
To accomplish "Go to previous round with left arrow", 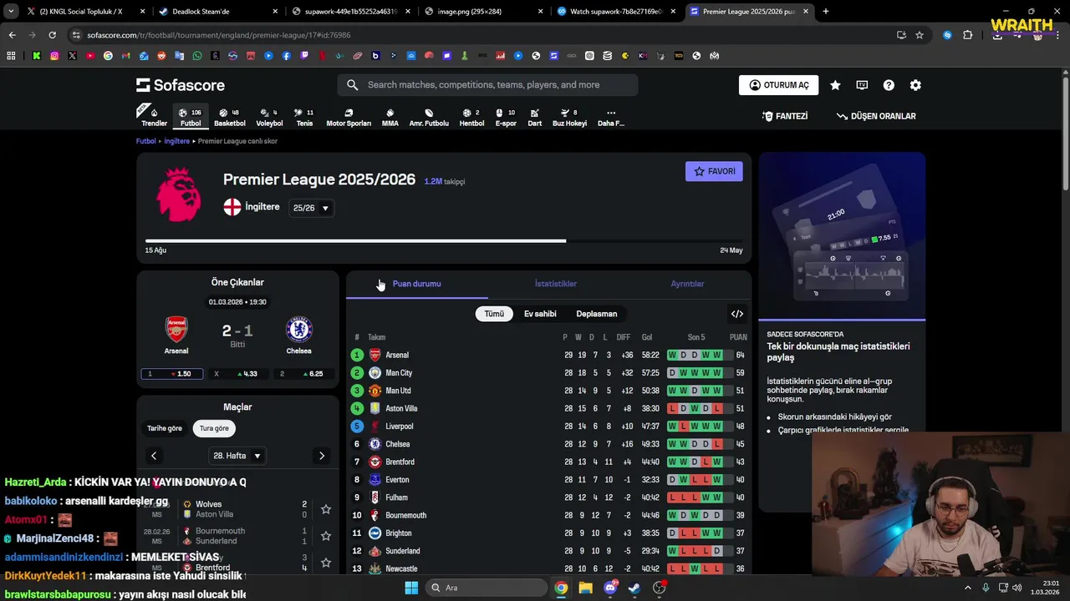I will tap(154, 456).
